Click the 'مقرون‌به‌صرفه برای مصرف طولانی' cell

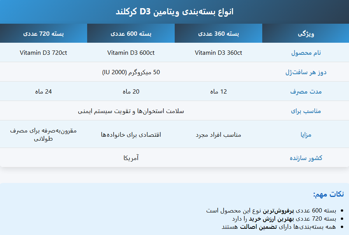44,135
